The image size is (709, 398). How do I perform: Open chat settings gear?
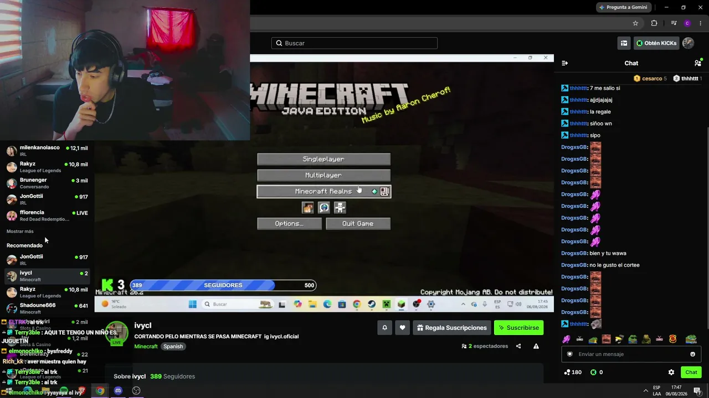point(671,373)
